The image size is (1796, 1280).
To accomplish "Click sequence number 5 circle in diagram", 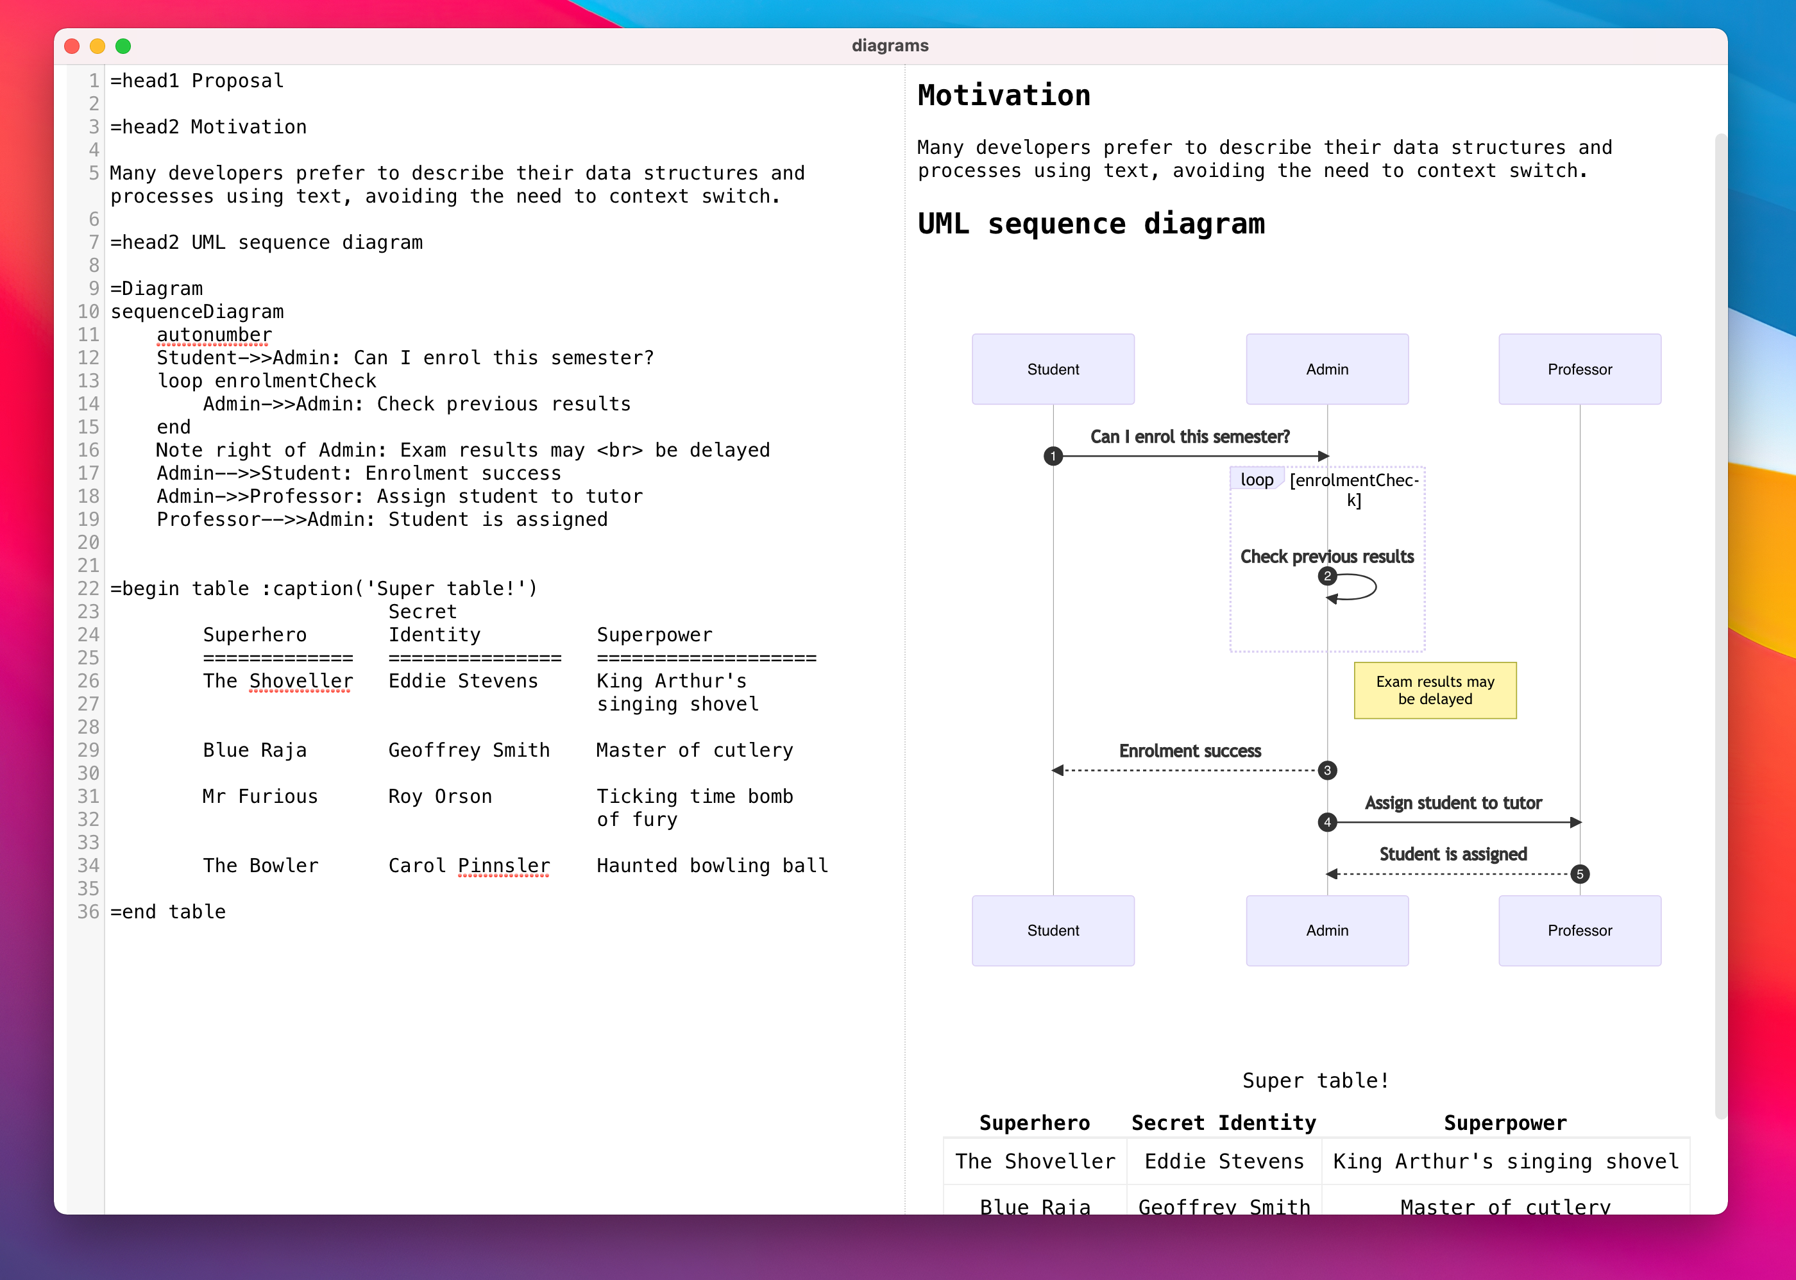I will [1579, 874].
